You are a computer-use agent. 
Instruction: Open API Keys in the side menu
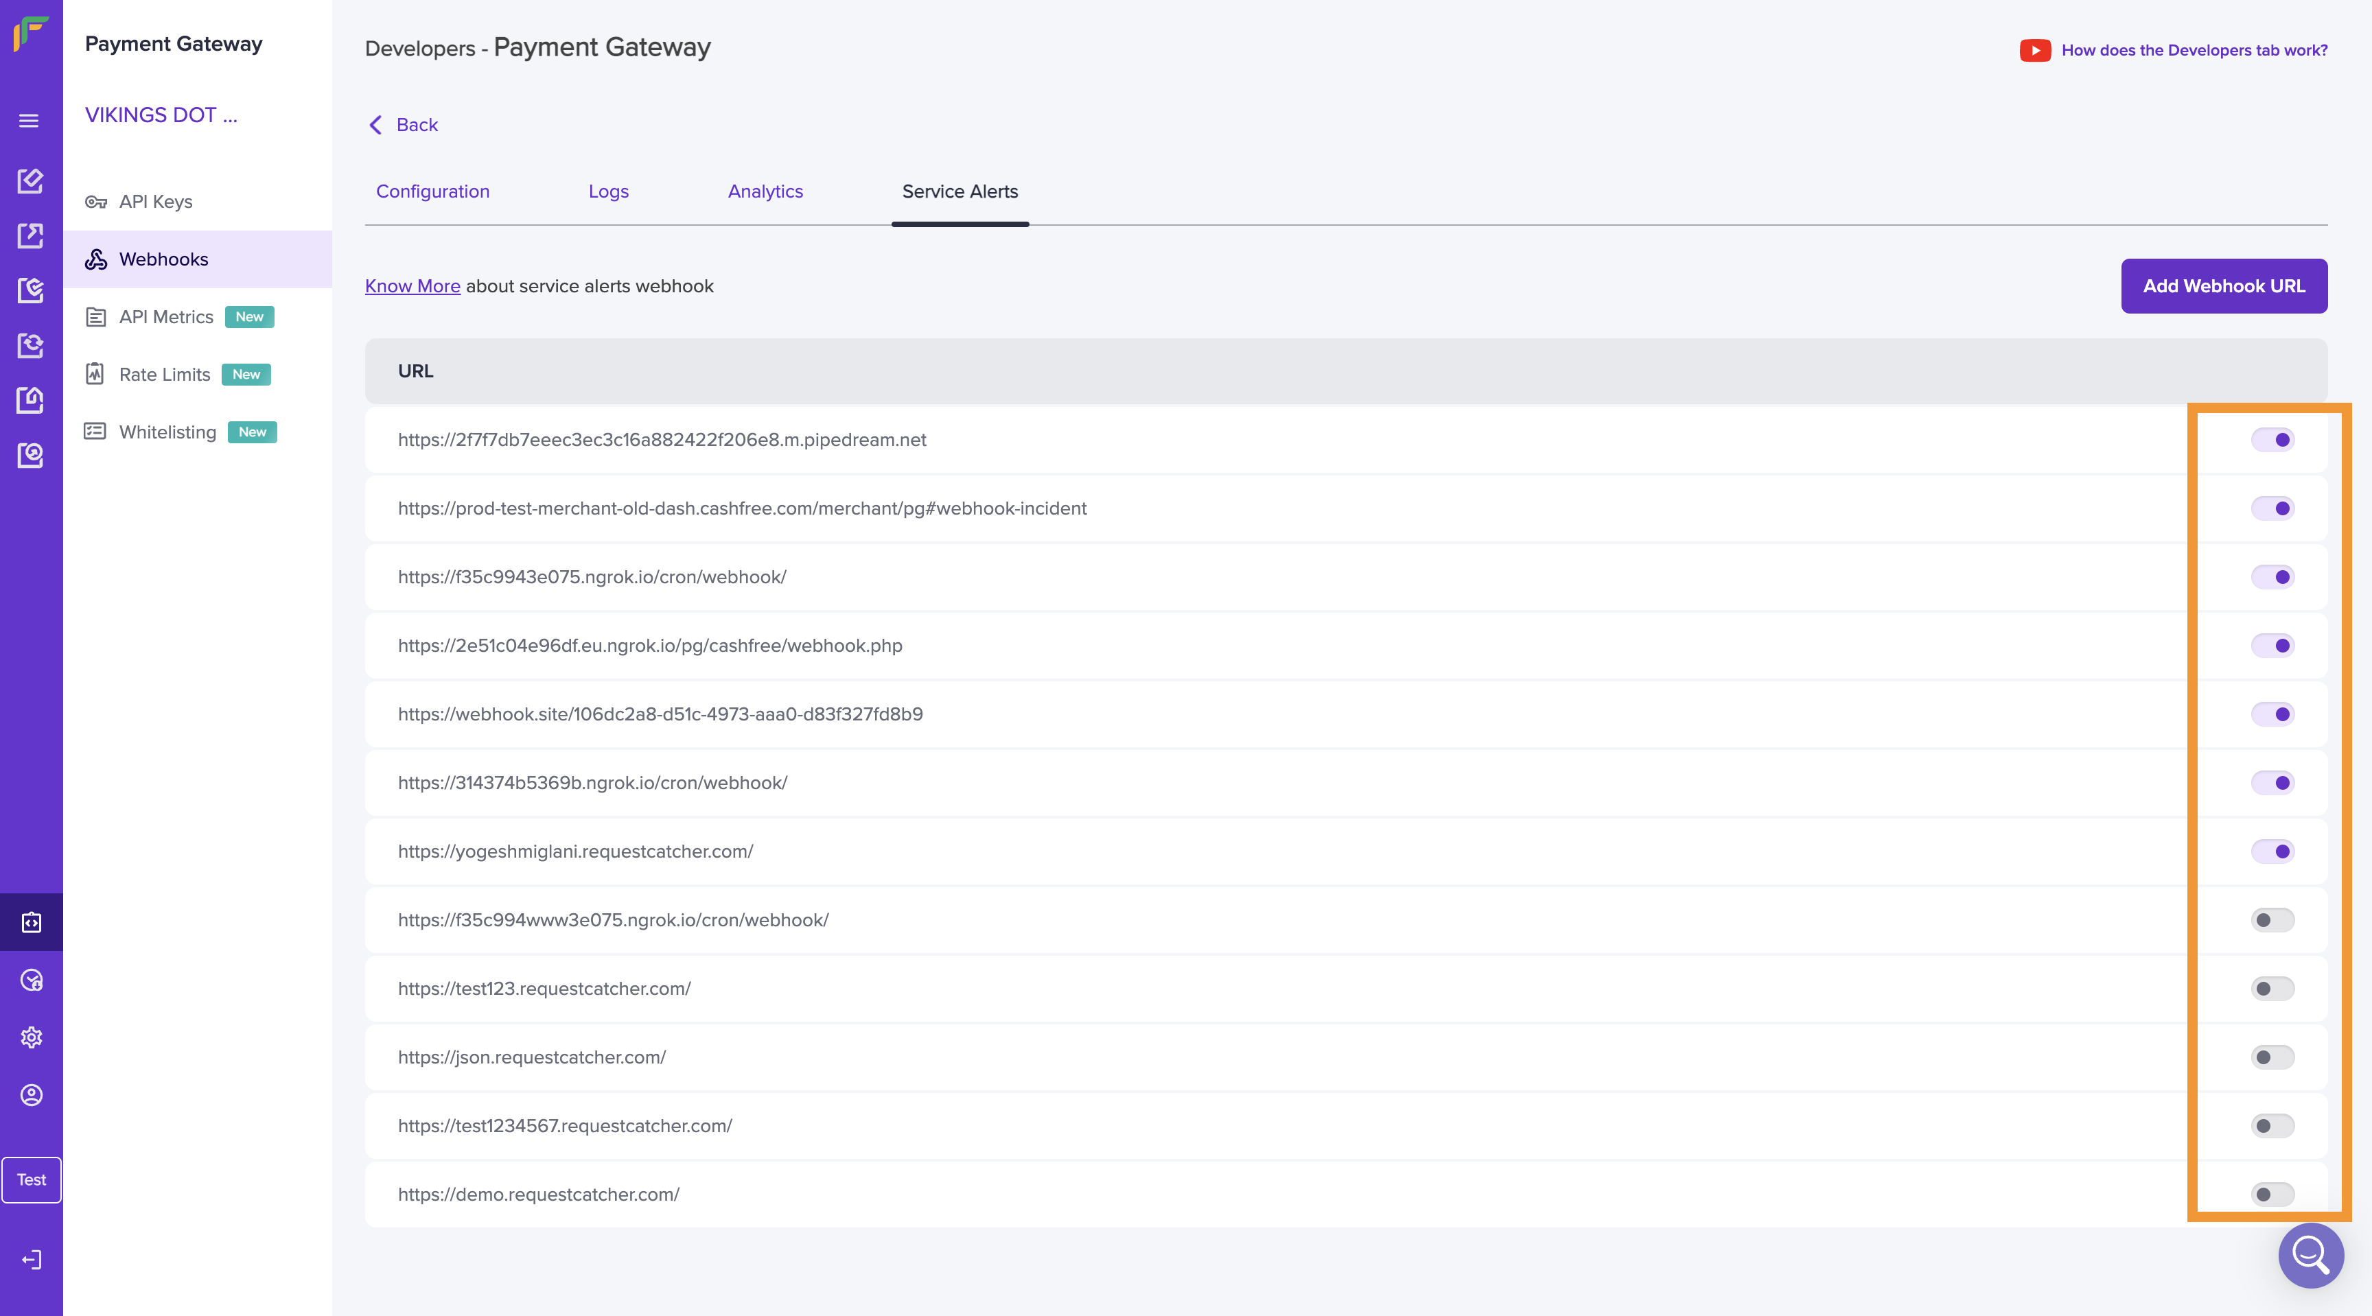(156, 202)
